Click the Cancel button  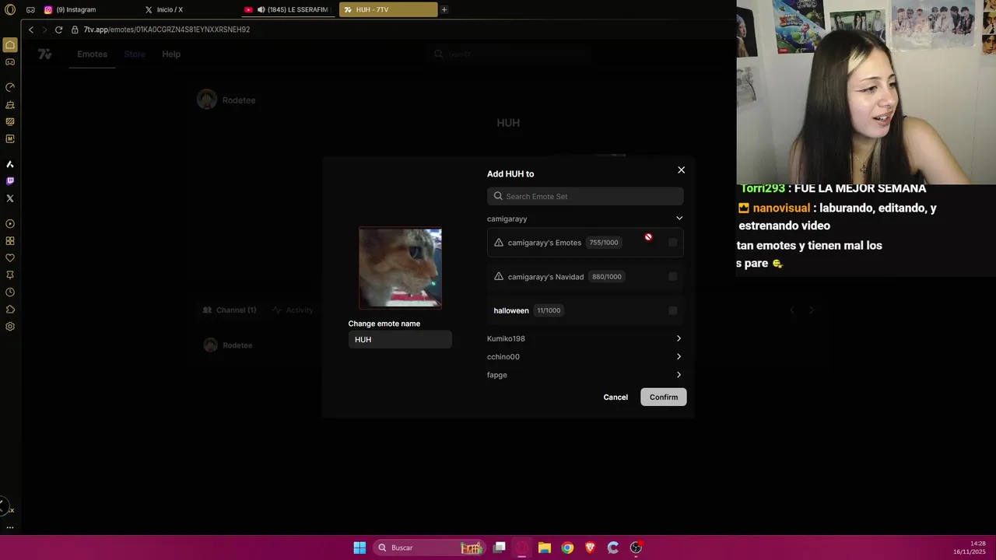pos(615,397)
